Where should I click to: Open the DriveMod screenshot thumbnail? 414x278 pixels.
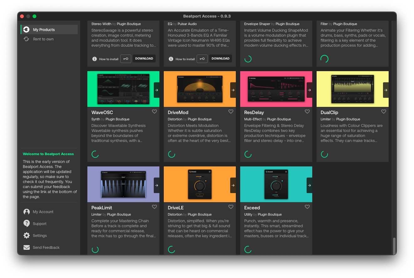[x=200, y=89]
